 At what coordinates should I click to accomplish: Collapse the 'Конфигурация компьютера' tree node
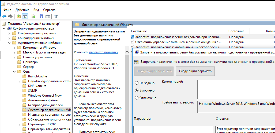coord(4,28)
